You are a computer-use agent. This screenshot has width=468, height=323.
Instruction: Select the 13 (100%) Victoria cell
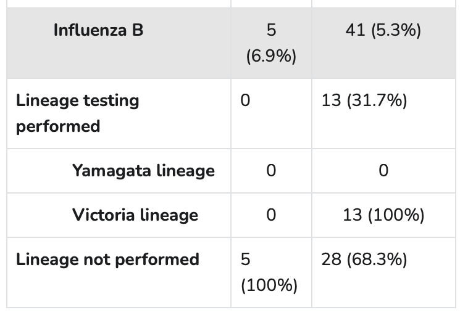coord(383,215)
